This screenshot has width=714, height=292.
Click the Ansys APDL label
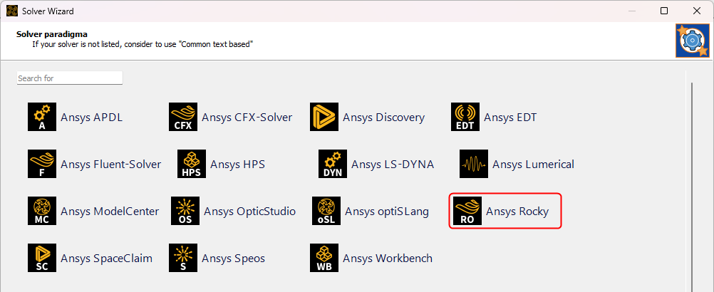coord(91,118)
